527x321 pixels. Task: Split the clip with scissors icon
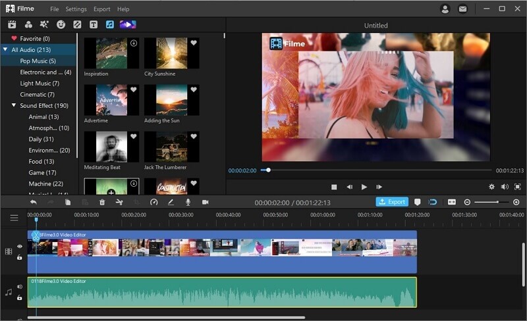[119, 202]
